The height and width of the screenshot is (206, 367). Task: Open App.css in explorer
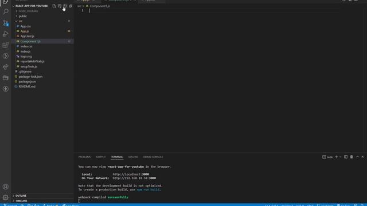42,26
